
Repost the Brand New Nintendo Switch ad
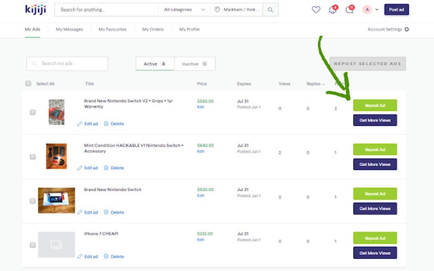pyautogui.click(x=375, y=194)
